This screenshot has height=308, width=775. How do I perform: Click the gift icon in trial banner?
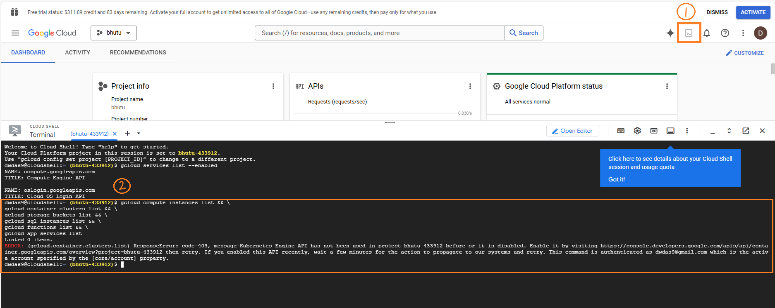coord(14,12)
